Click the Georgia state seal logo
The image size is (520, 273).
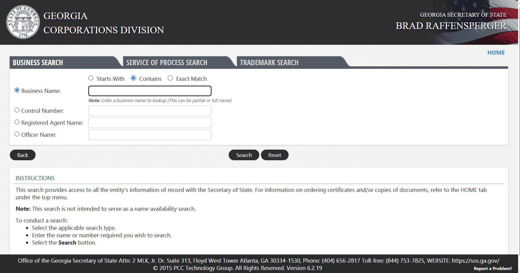[23, 22]
